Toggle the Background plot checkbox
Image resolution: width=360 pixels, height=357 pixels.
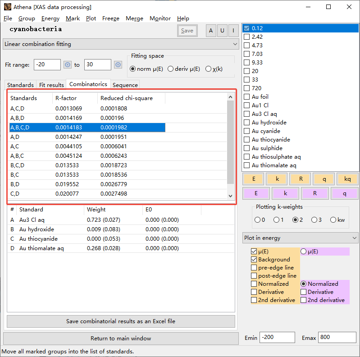coord(254,260)
